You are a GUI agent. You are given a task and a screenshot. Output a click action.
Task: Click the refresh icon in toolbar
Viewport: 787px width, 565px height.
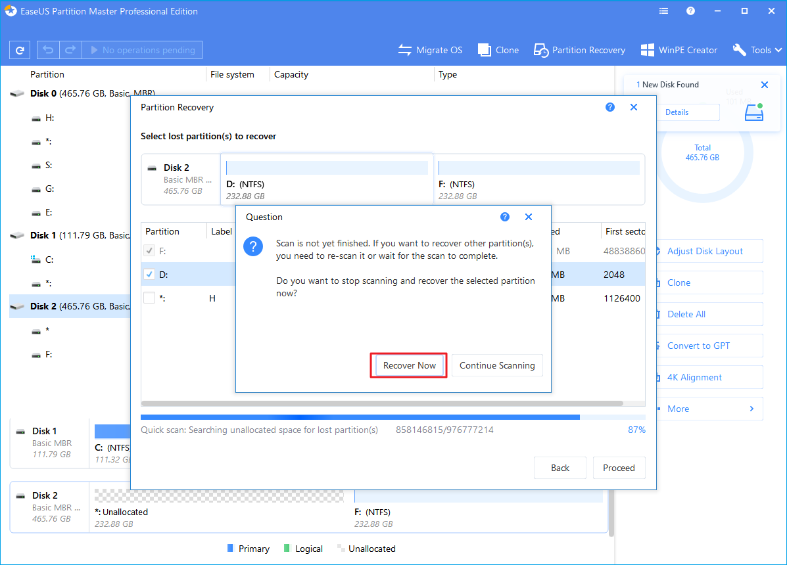(20, 50)
